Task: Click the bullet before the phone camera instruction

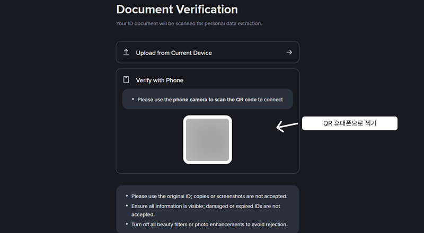Action: [x=132, y=99]
